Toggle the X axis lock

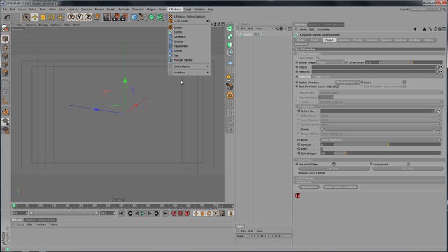[71, 17]
